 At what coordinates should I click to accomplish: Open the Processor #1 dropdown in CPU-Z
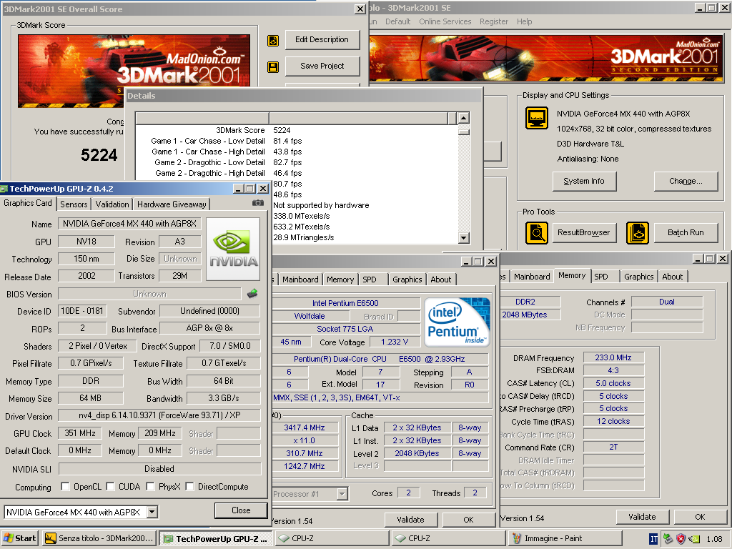(342, 493)
